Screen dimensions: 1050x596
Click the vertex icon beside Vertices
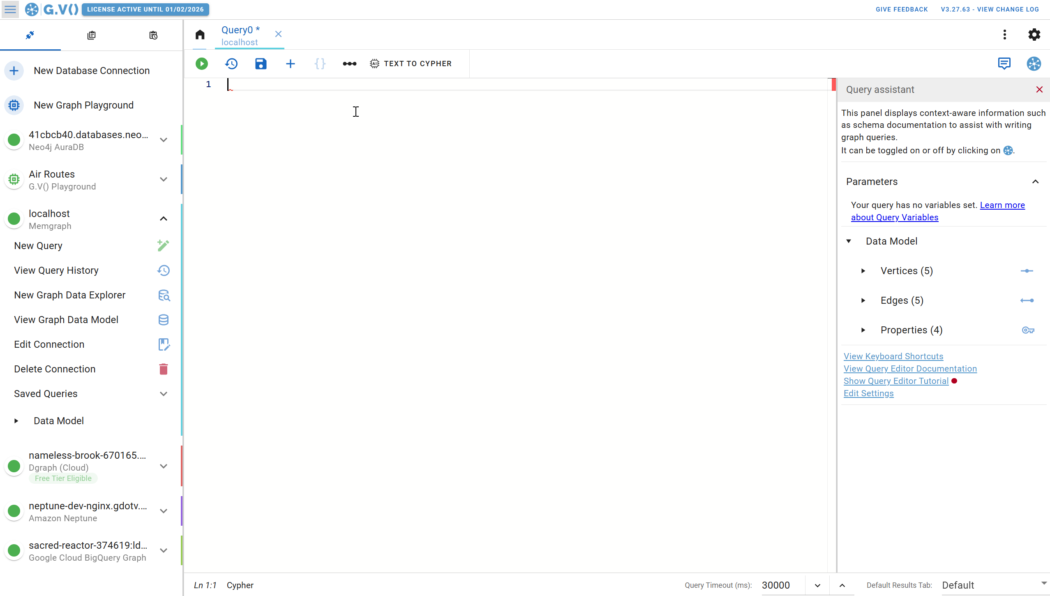1027,271
